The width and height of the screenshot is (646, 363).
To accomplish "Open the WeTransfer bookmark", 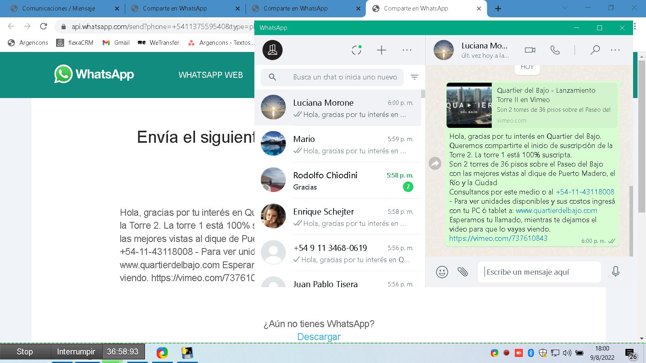I will point(158,43).
